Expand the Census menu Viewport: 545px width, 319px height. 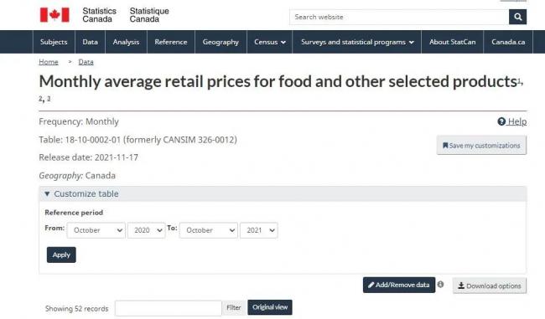[270, 42]
